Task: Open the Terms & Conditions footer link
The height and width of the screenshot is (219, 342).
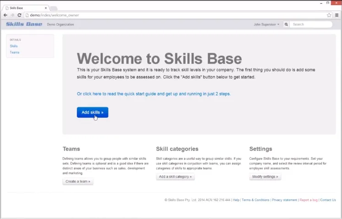Action: point(255,200)
